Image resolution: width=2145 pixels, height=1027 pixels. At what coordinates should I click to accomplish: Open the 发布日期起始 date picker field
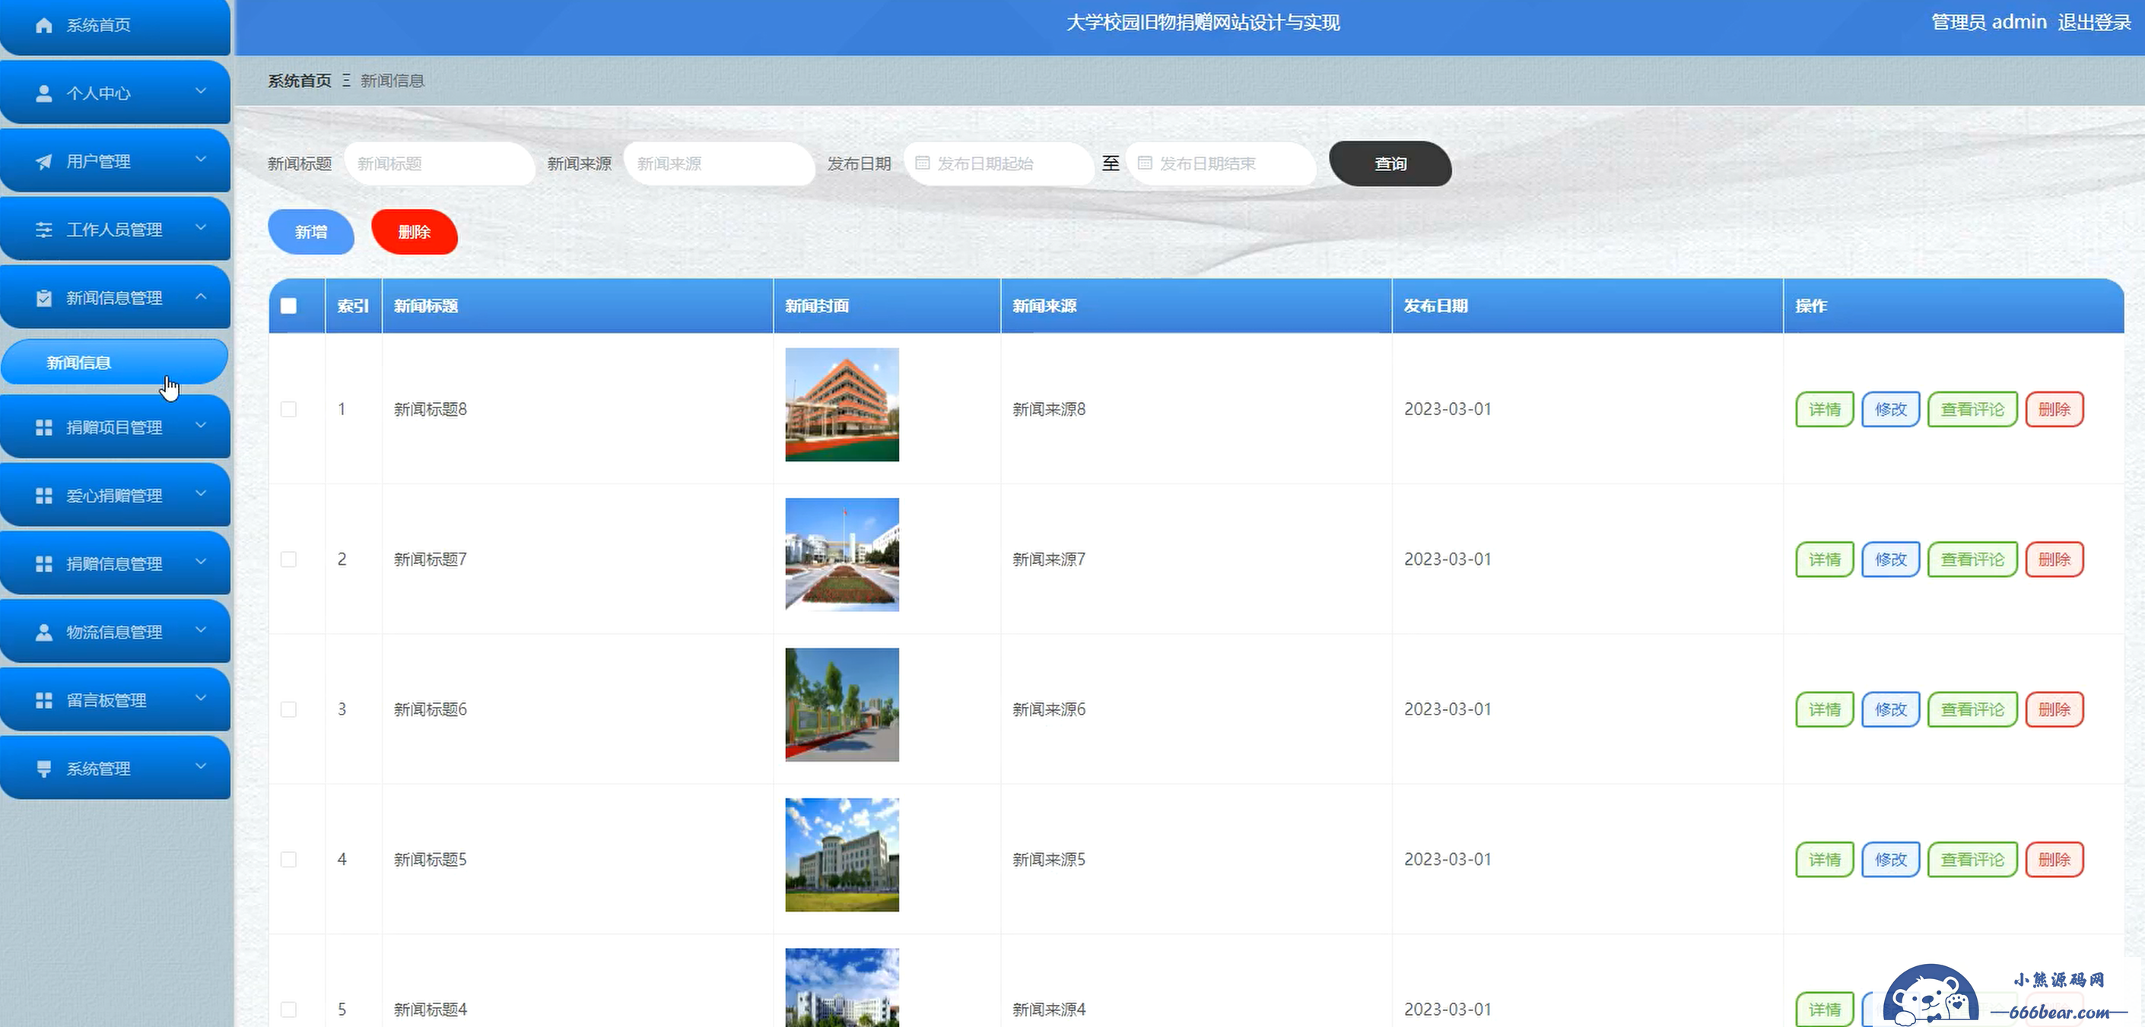click(x=999, y=163)
